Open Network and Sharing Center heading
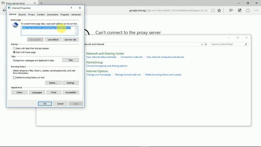The height and width of the screenshot is (147, 261). [105, 53]
